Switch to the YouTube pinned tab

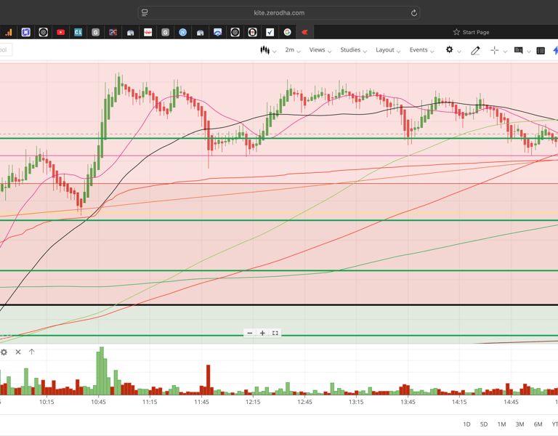point(60,33)
